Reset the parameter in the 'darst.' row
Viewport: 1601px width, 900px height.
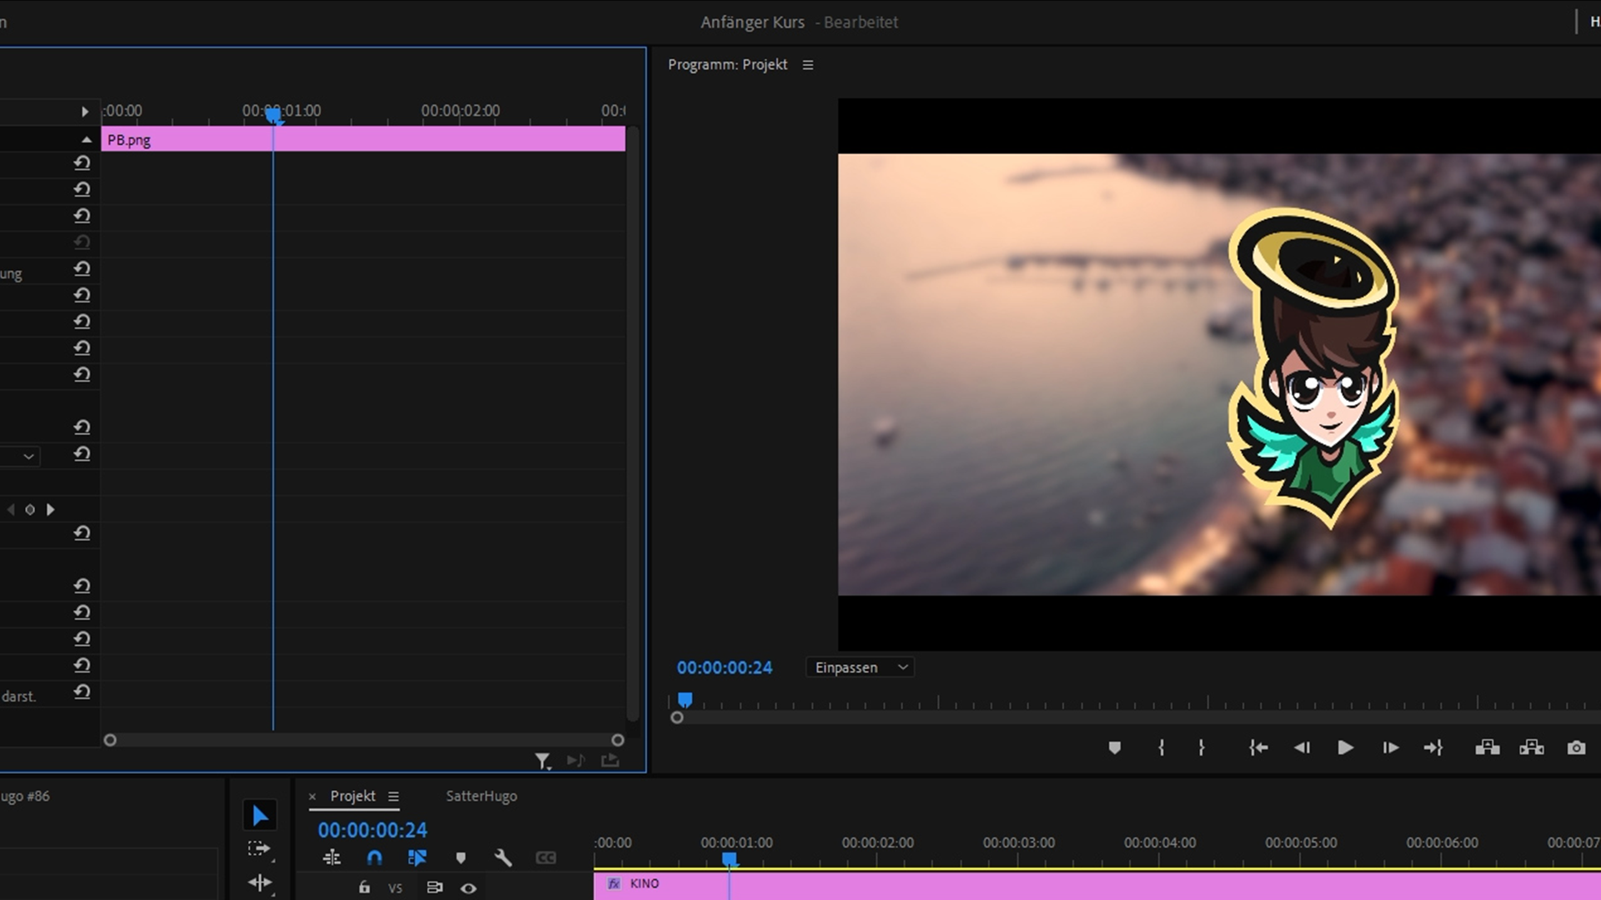pyautogui.click(x=82, y=692)
